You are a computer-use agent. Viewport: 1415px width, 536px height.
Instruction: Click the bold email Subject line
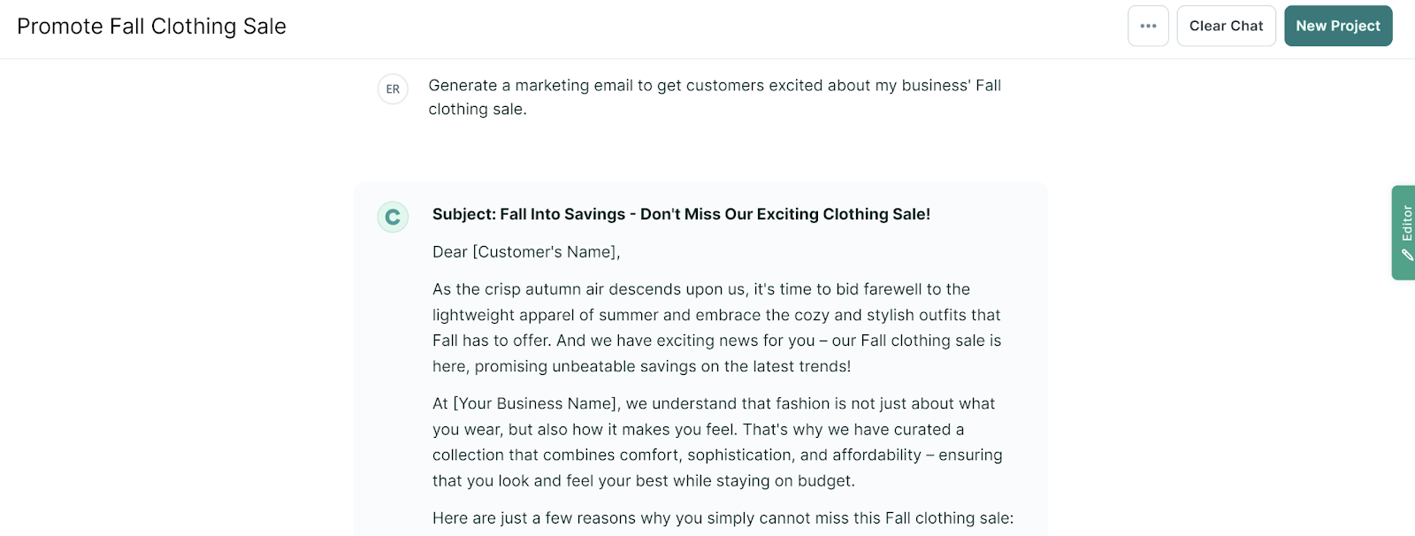[x=681, y=214]
